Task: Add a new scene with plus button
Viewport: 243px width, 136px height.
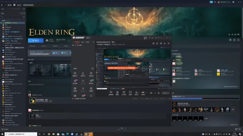Action: pos(94,42)
